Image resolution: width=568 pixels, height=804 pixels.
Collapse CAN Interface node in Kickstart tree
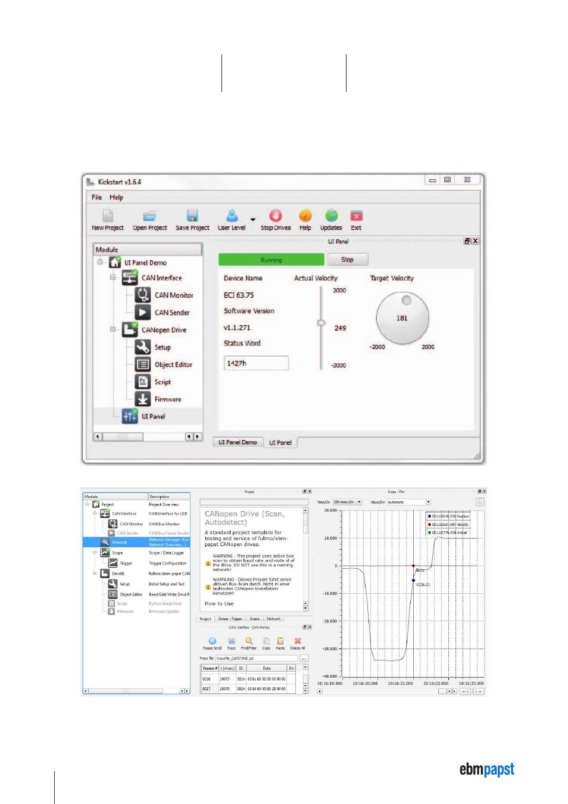113,277
